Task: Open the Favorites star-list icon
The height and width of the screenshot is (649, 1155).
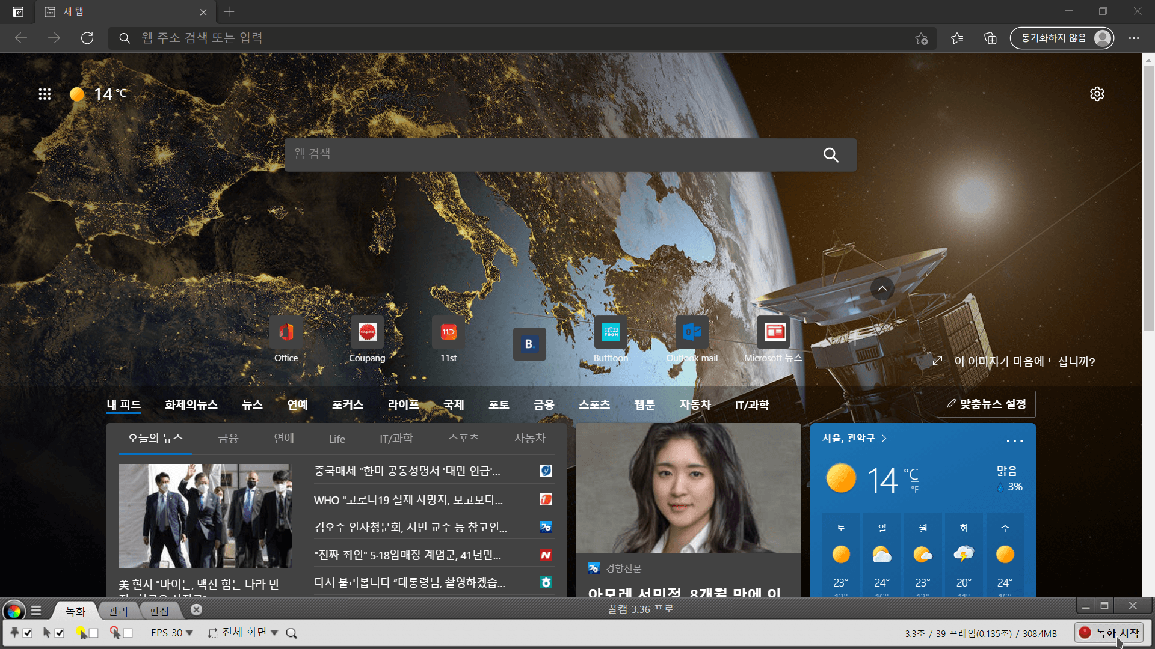Action: point(957,38)
